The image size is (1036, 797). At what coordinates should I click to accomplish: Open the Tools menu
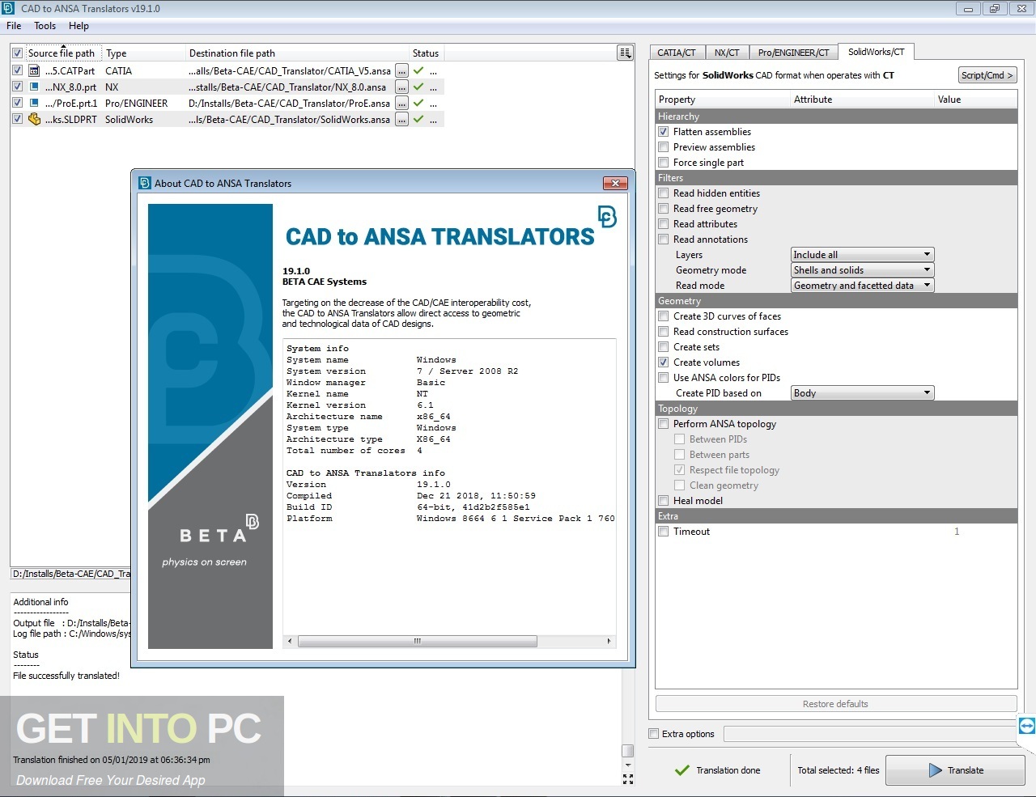coord(45,26)
